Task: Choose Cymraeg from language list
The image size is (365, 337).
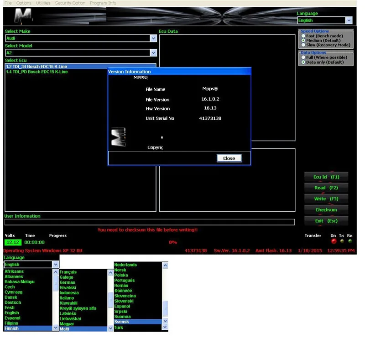Action: point(14,292)
